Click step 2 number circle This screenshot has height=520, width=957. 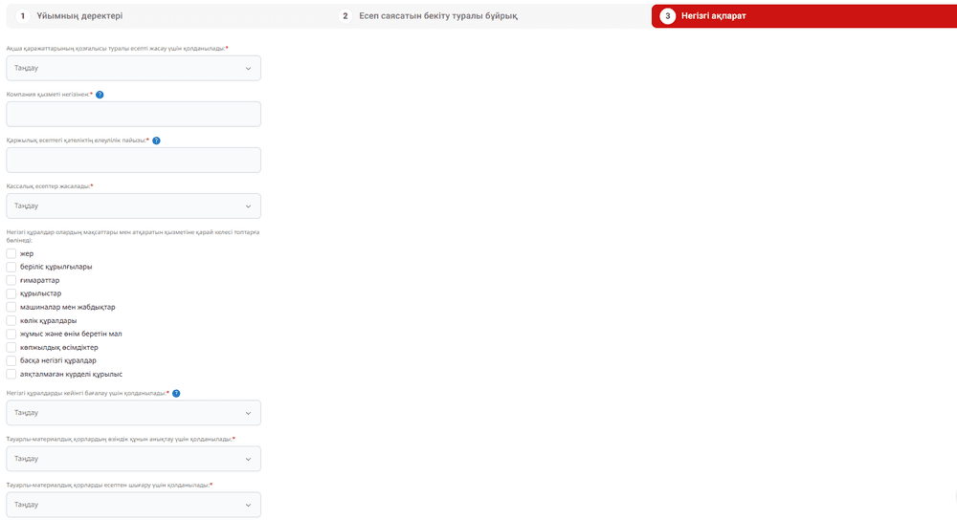point(345,16)
